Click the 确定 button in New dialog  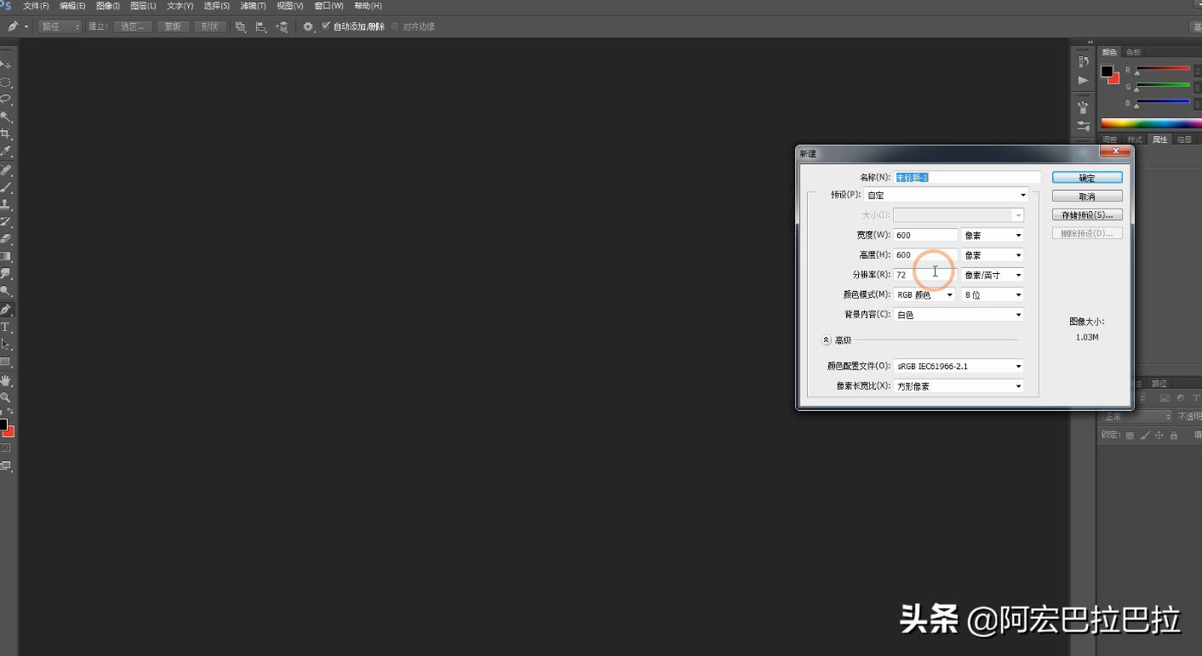click(x=1087, y=177)
